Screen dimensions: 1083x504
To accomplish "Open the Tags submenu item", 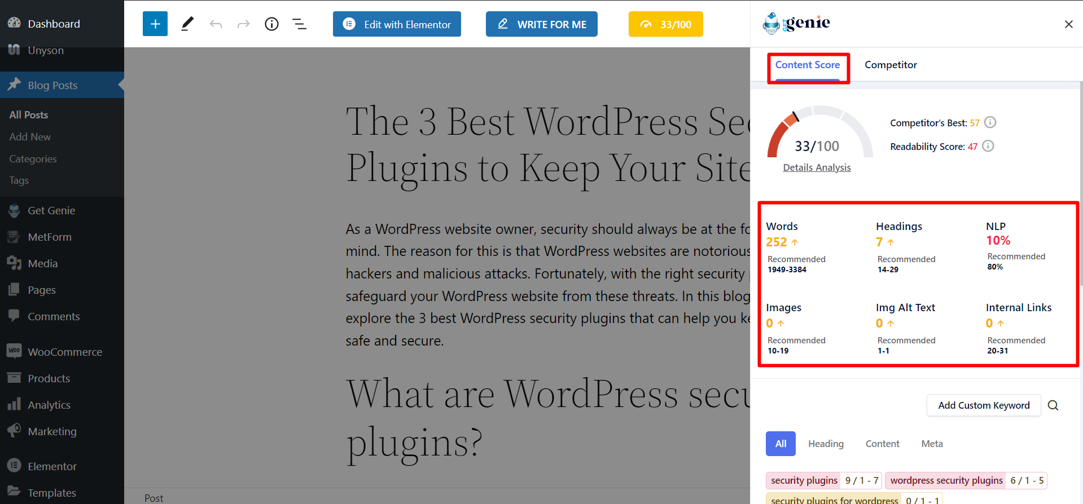I will [19, 180].
